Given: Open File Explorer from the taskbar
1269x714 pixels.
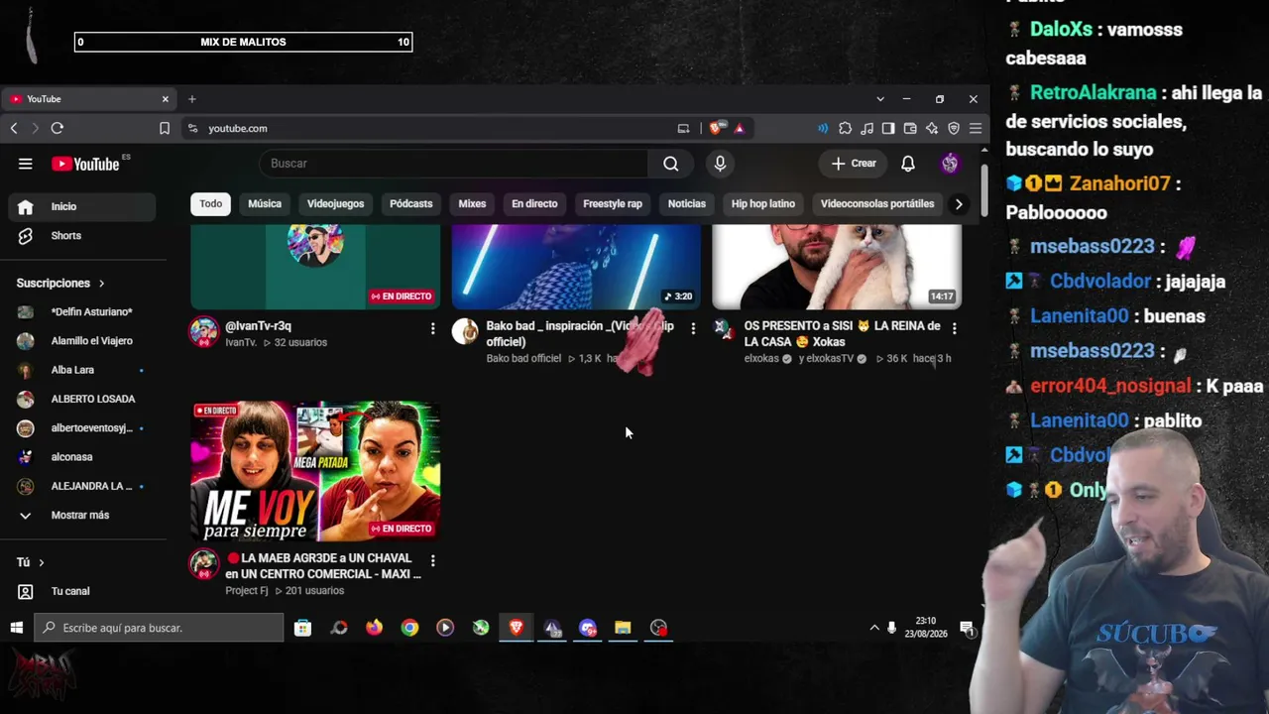Looking at the screenshot, I should pyautogui.click(x=623, y=628).
